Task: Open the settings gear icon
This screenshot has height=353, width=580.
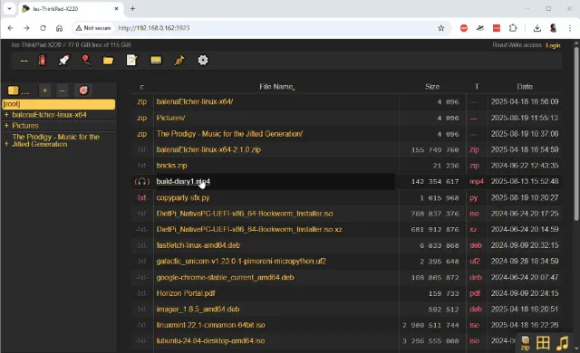Action: pyautogui.click(x=203, y=60)
